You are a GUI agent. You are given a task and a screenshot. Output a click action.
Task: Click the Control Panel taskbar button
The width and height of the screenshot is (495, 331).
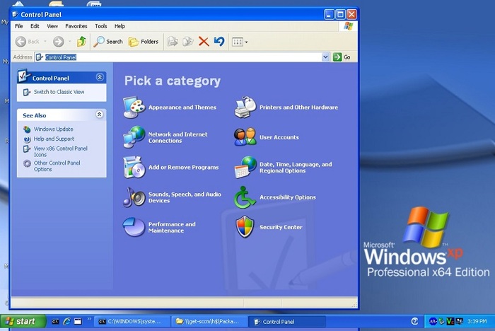287,322
